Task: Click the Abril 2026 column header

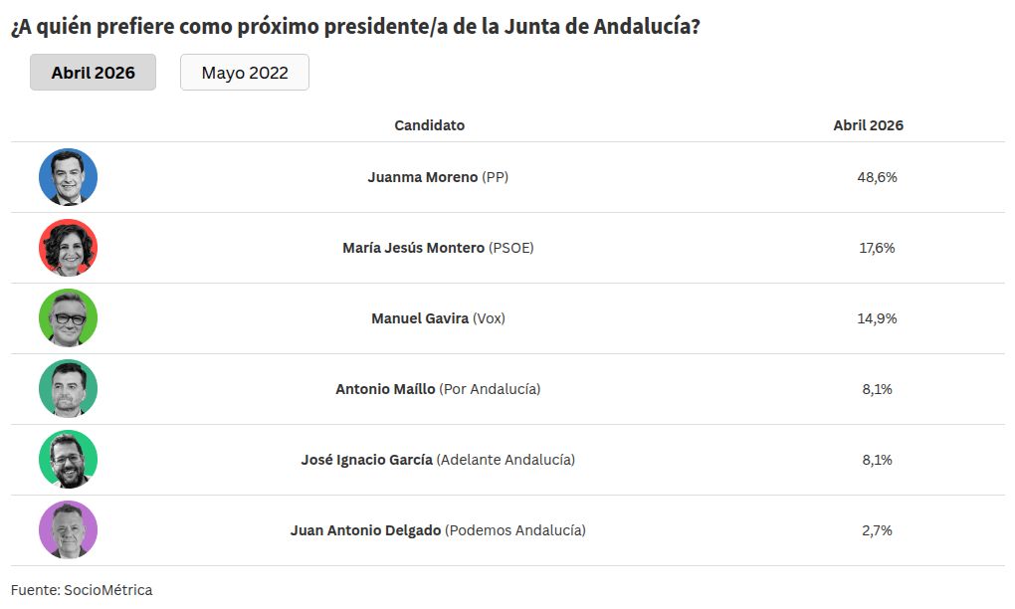Action: (868, 125)
